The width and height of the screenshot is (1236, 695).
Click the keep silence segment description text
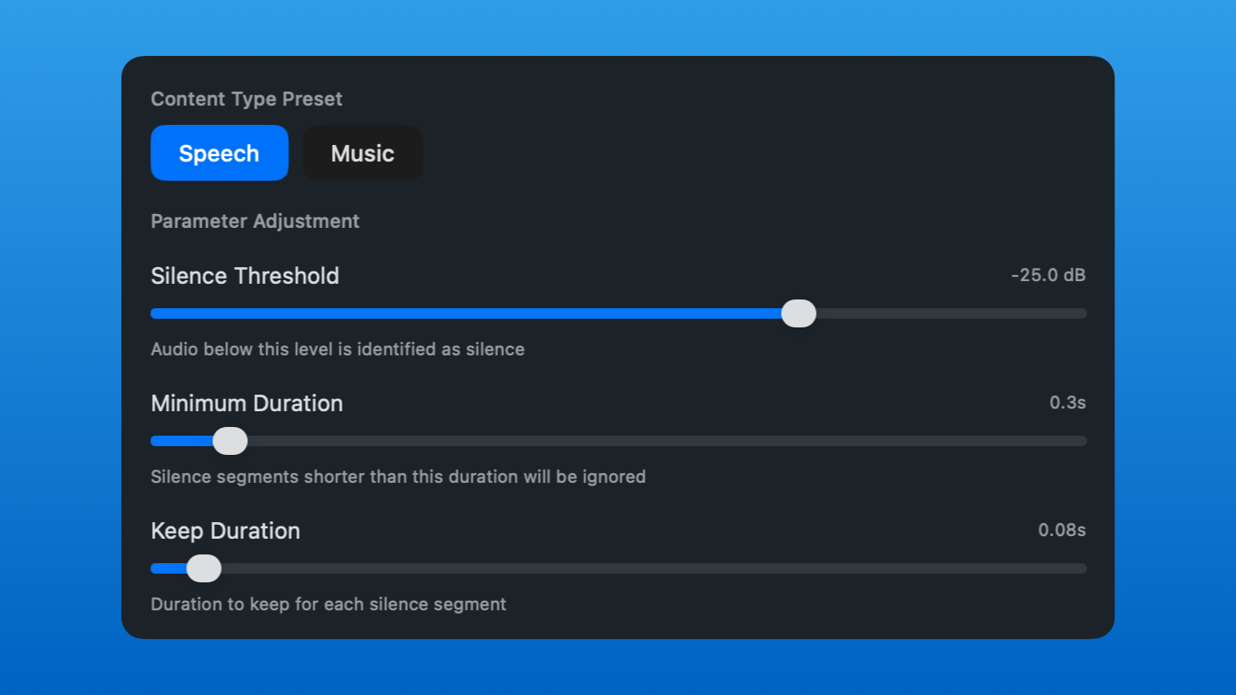(x=328, y=604)
